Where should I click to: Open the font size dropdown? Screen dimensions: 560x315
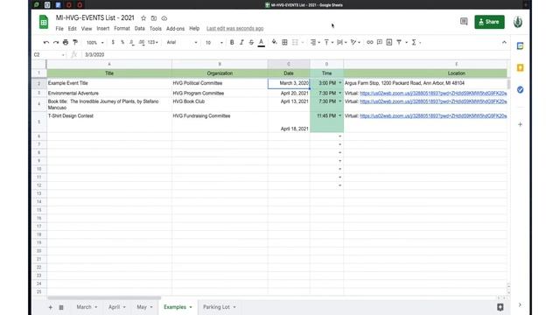click(213, 43)
